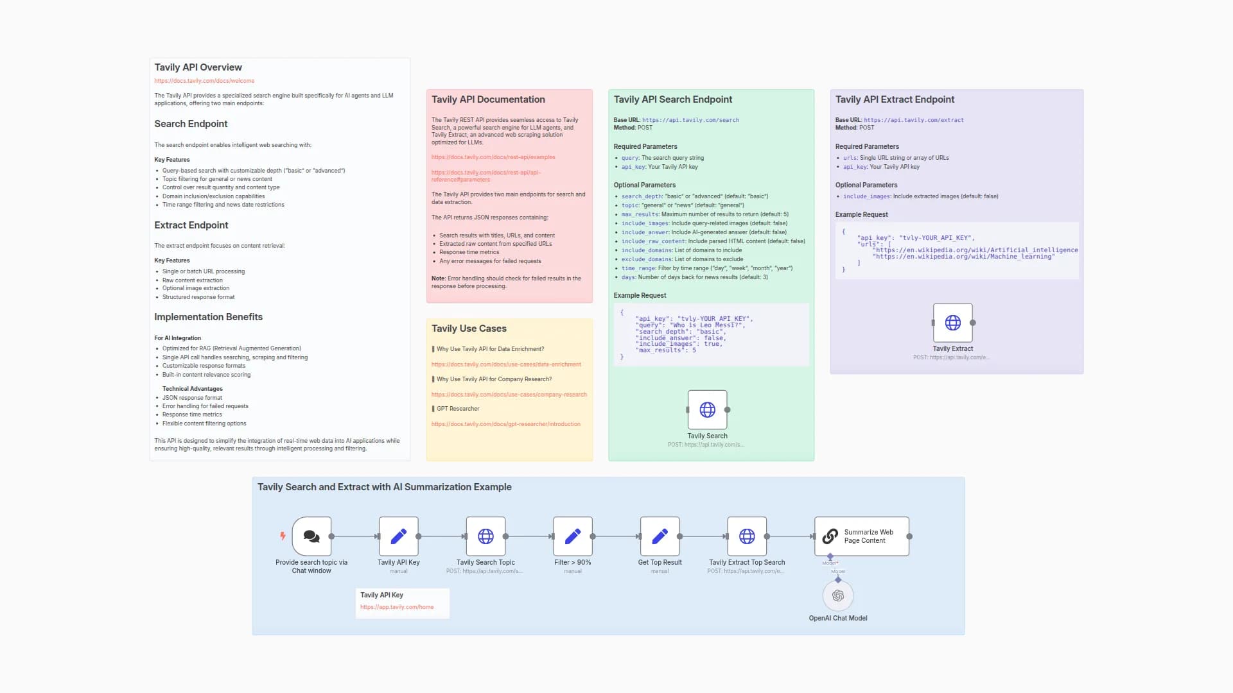Click the Tavily Extract node output connector
1233x693 pixels.
973,323
